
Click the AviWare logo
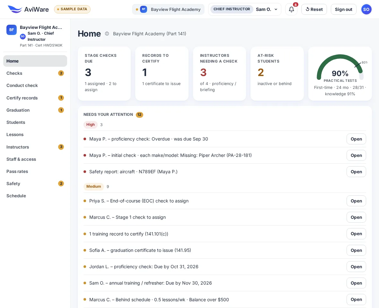[28, 9]
